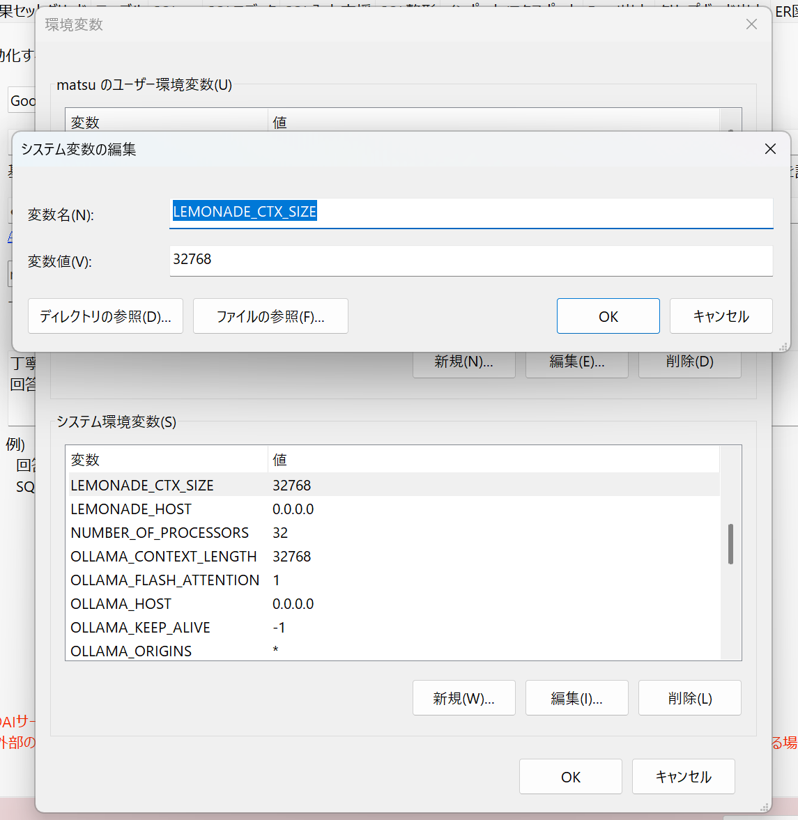Screen dimensions: 798x820
Task: Cancel the system variable edit dialog
Action: (721, 316)
